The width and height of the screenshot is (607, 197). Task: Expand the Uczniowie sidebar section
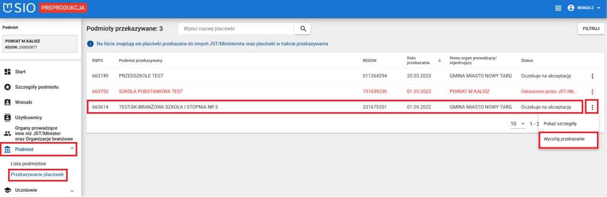72,190
